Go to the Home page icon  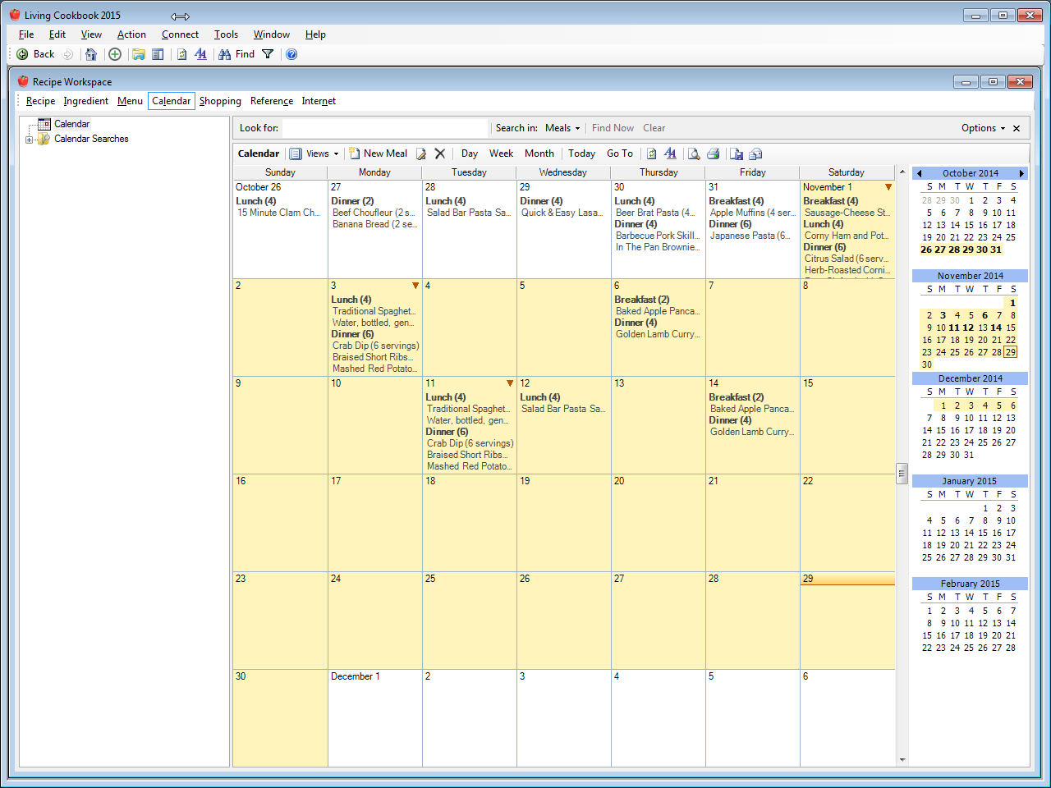91,54
